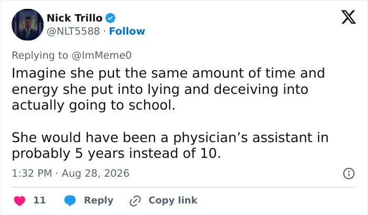Click the 'Replying to' label
Screen dimensions: 368x215
coord(40,56)
